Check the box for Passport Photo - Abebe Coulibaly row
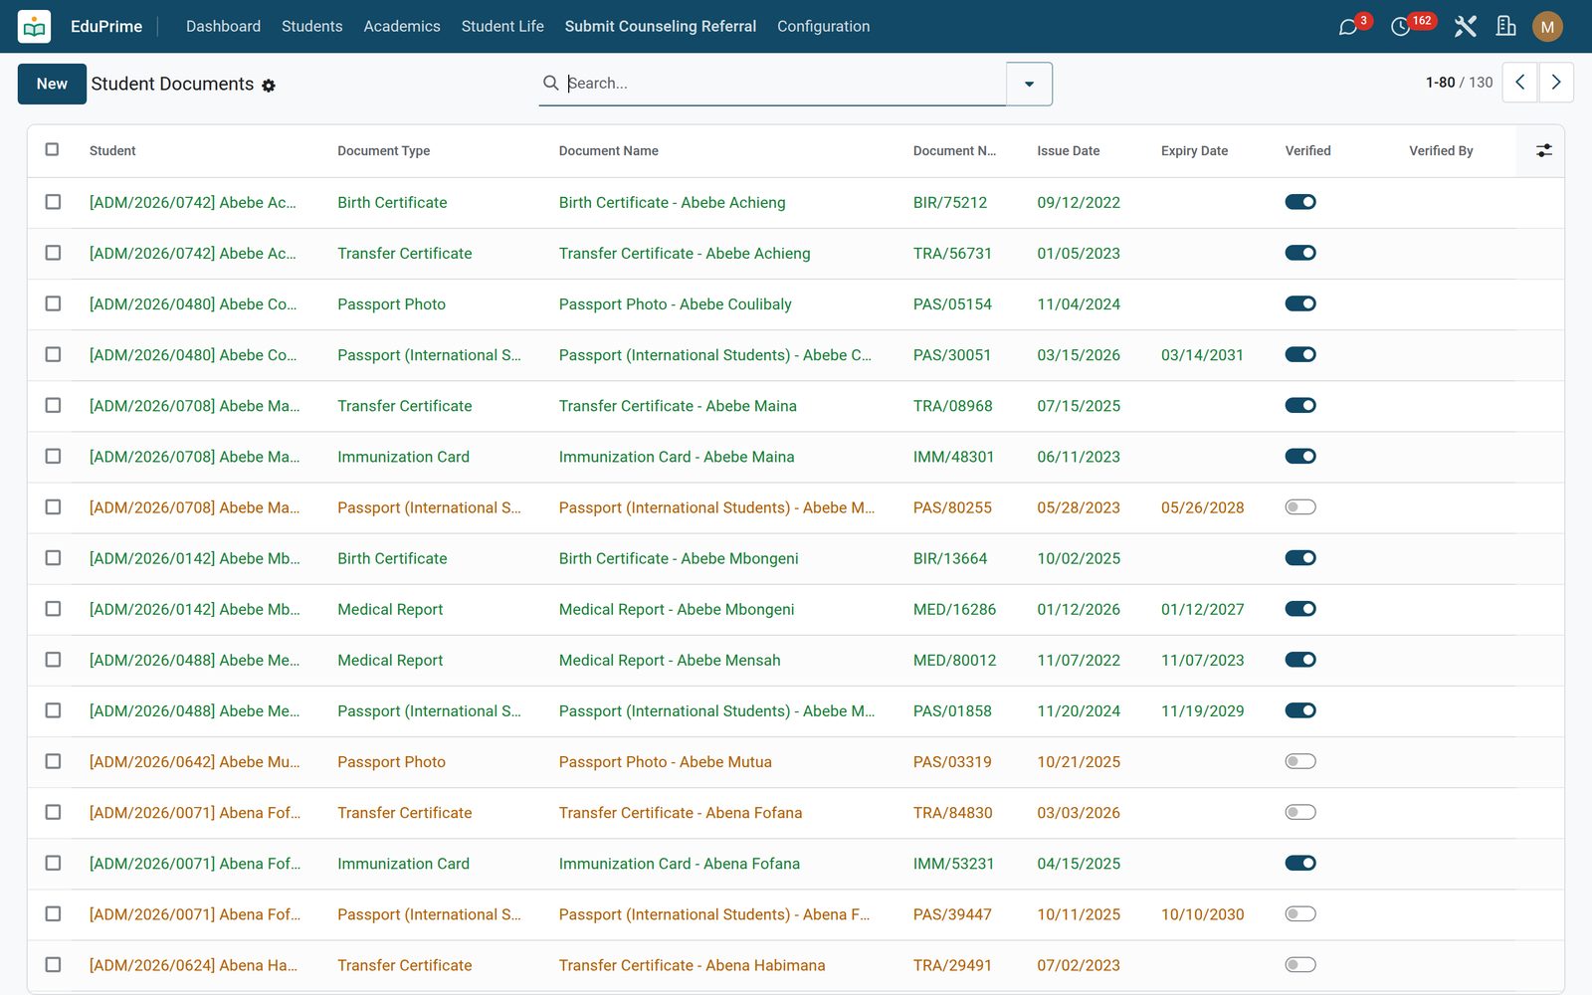The width and height of the screenshot is (1592, 995). tap(53, 303)
